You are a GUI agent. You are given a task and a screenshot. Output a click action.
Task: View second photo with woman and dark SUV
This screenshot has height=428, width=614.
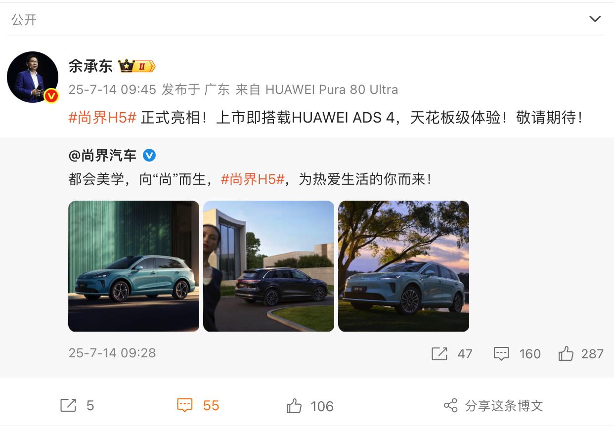point(268,266)
